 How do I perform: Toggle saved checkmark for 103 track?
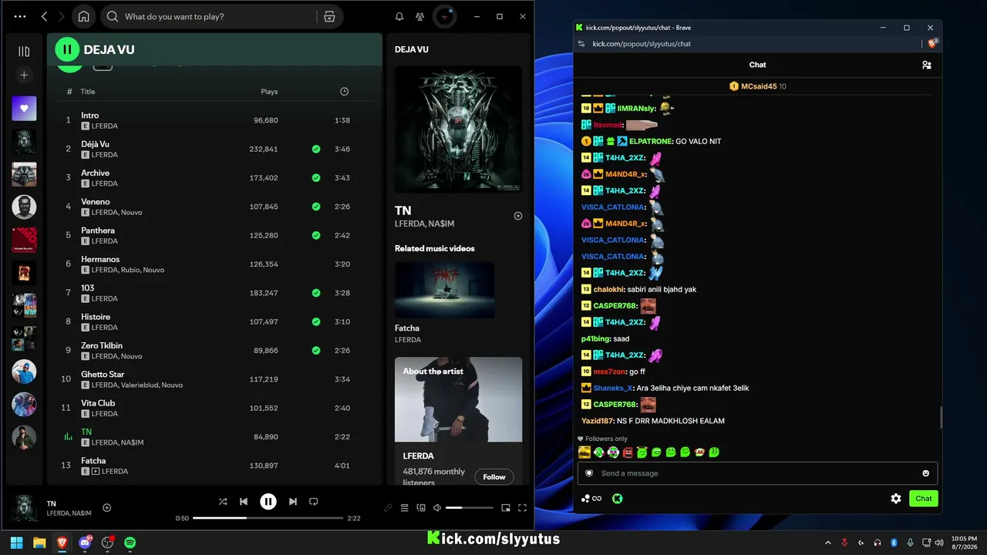tap(316, 293)
